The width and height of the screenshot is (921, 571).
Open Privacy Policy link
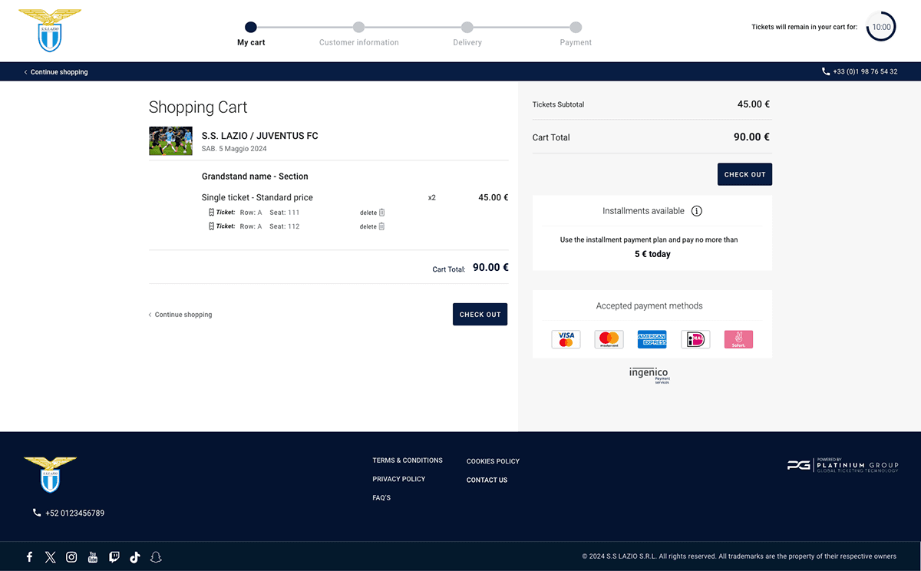pos(399,479)
